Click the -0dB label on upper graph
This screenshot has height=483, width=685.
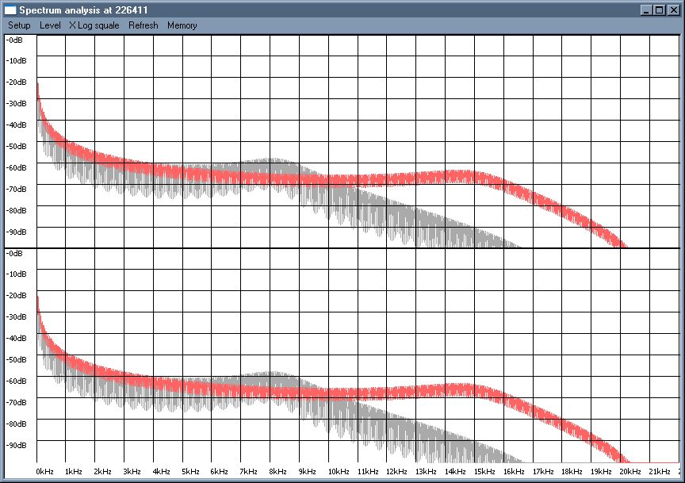point(16,38)
